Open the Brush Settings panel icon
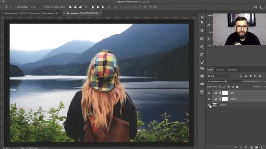Screen dimensions: 266x149 click(202, 62)
